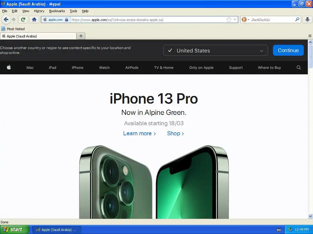Viewport: 313px width, 234px height.
Task: Open the DuckDuckGo search engine selector
Action: (245, 19)
